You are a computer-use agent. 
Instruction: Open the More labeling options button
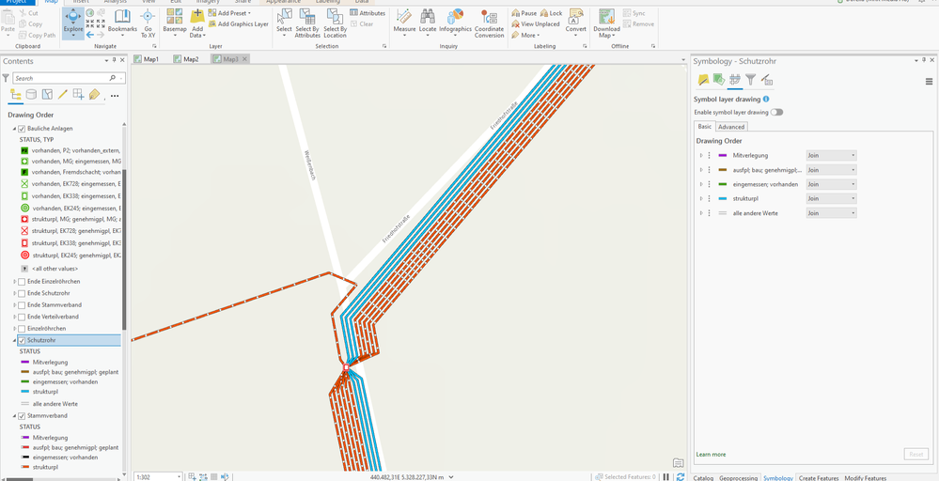[x=525, y=36]
